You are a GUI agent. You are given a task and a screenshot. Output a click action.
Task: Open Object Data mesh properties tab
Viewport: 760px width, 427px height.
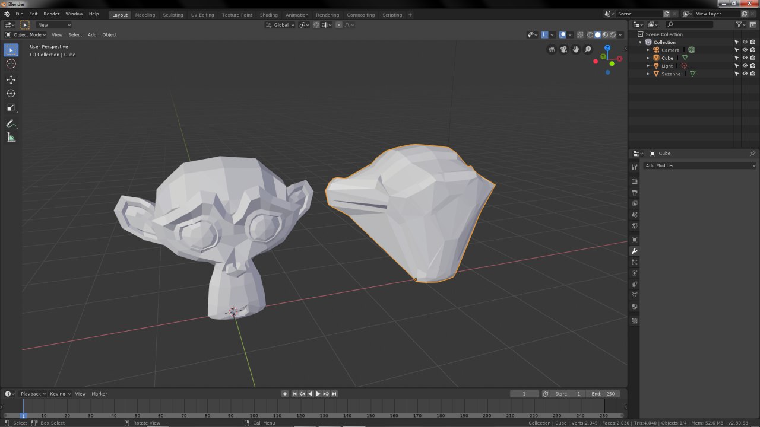[634, 295]
